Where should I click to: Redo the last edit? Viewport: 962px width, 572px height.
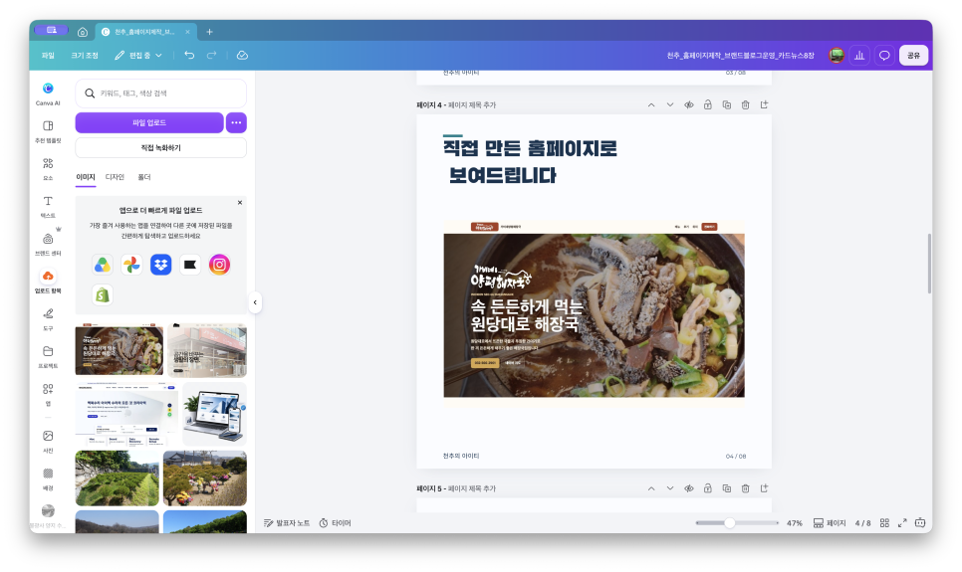coord(212,55)
